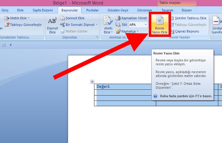Screen dimensions: 222x143
Task: Open the Customize Quick Access Toolbar dropdown
Action: click(x=11, y=45)
